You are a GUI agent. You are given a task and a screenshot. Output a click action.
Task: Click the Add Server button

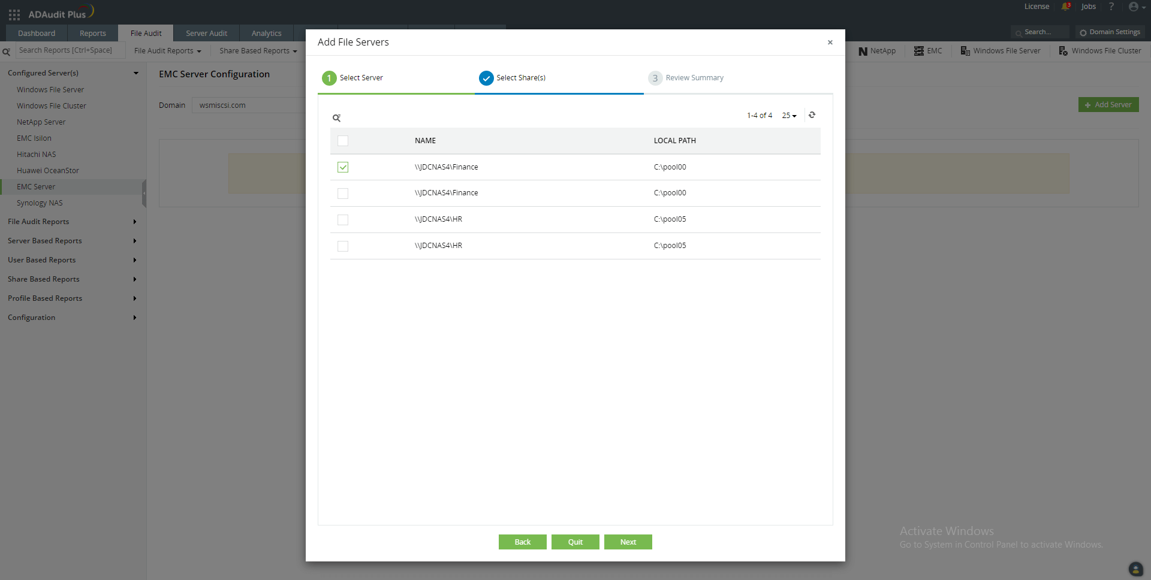click(1108, 105)
